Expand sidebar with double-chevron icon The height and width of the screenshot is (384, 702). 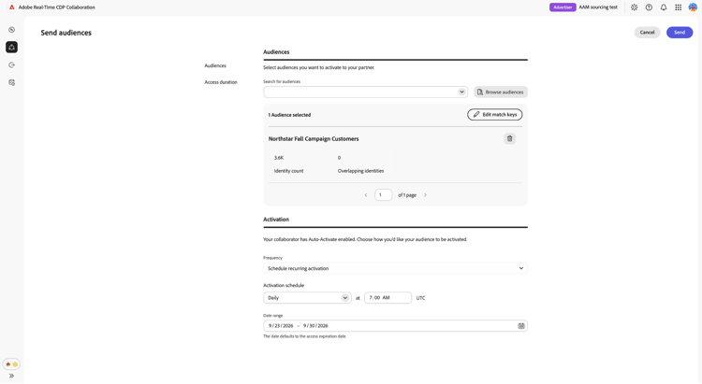[11, 376]
